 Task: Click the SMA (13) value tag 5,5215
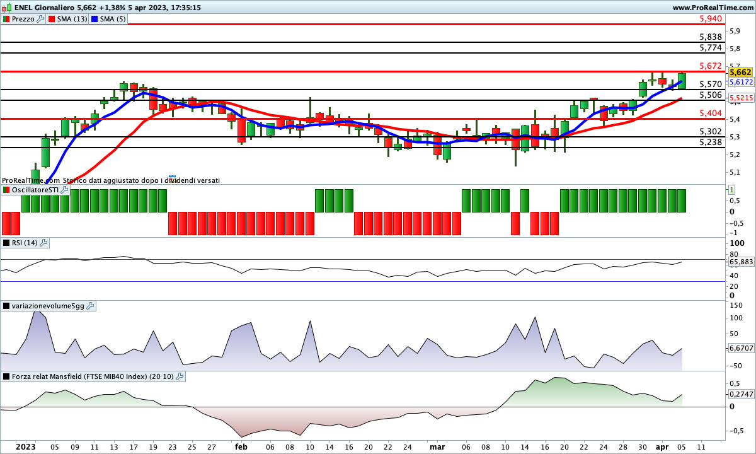(741, 98)
